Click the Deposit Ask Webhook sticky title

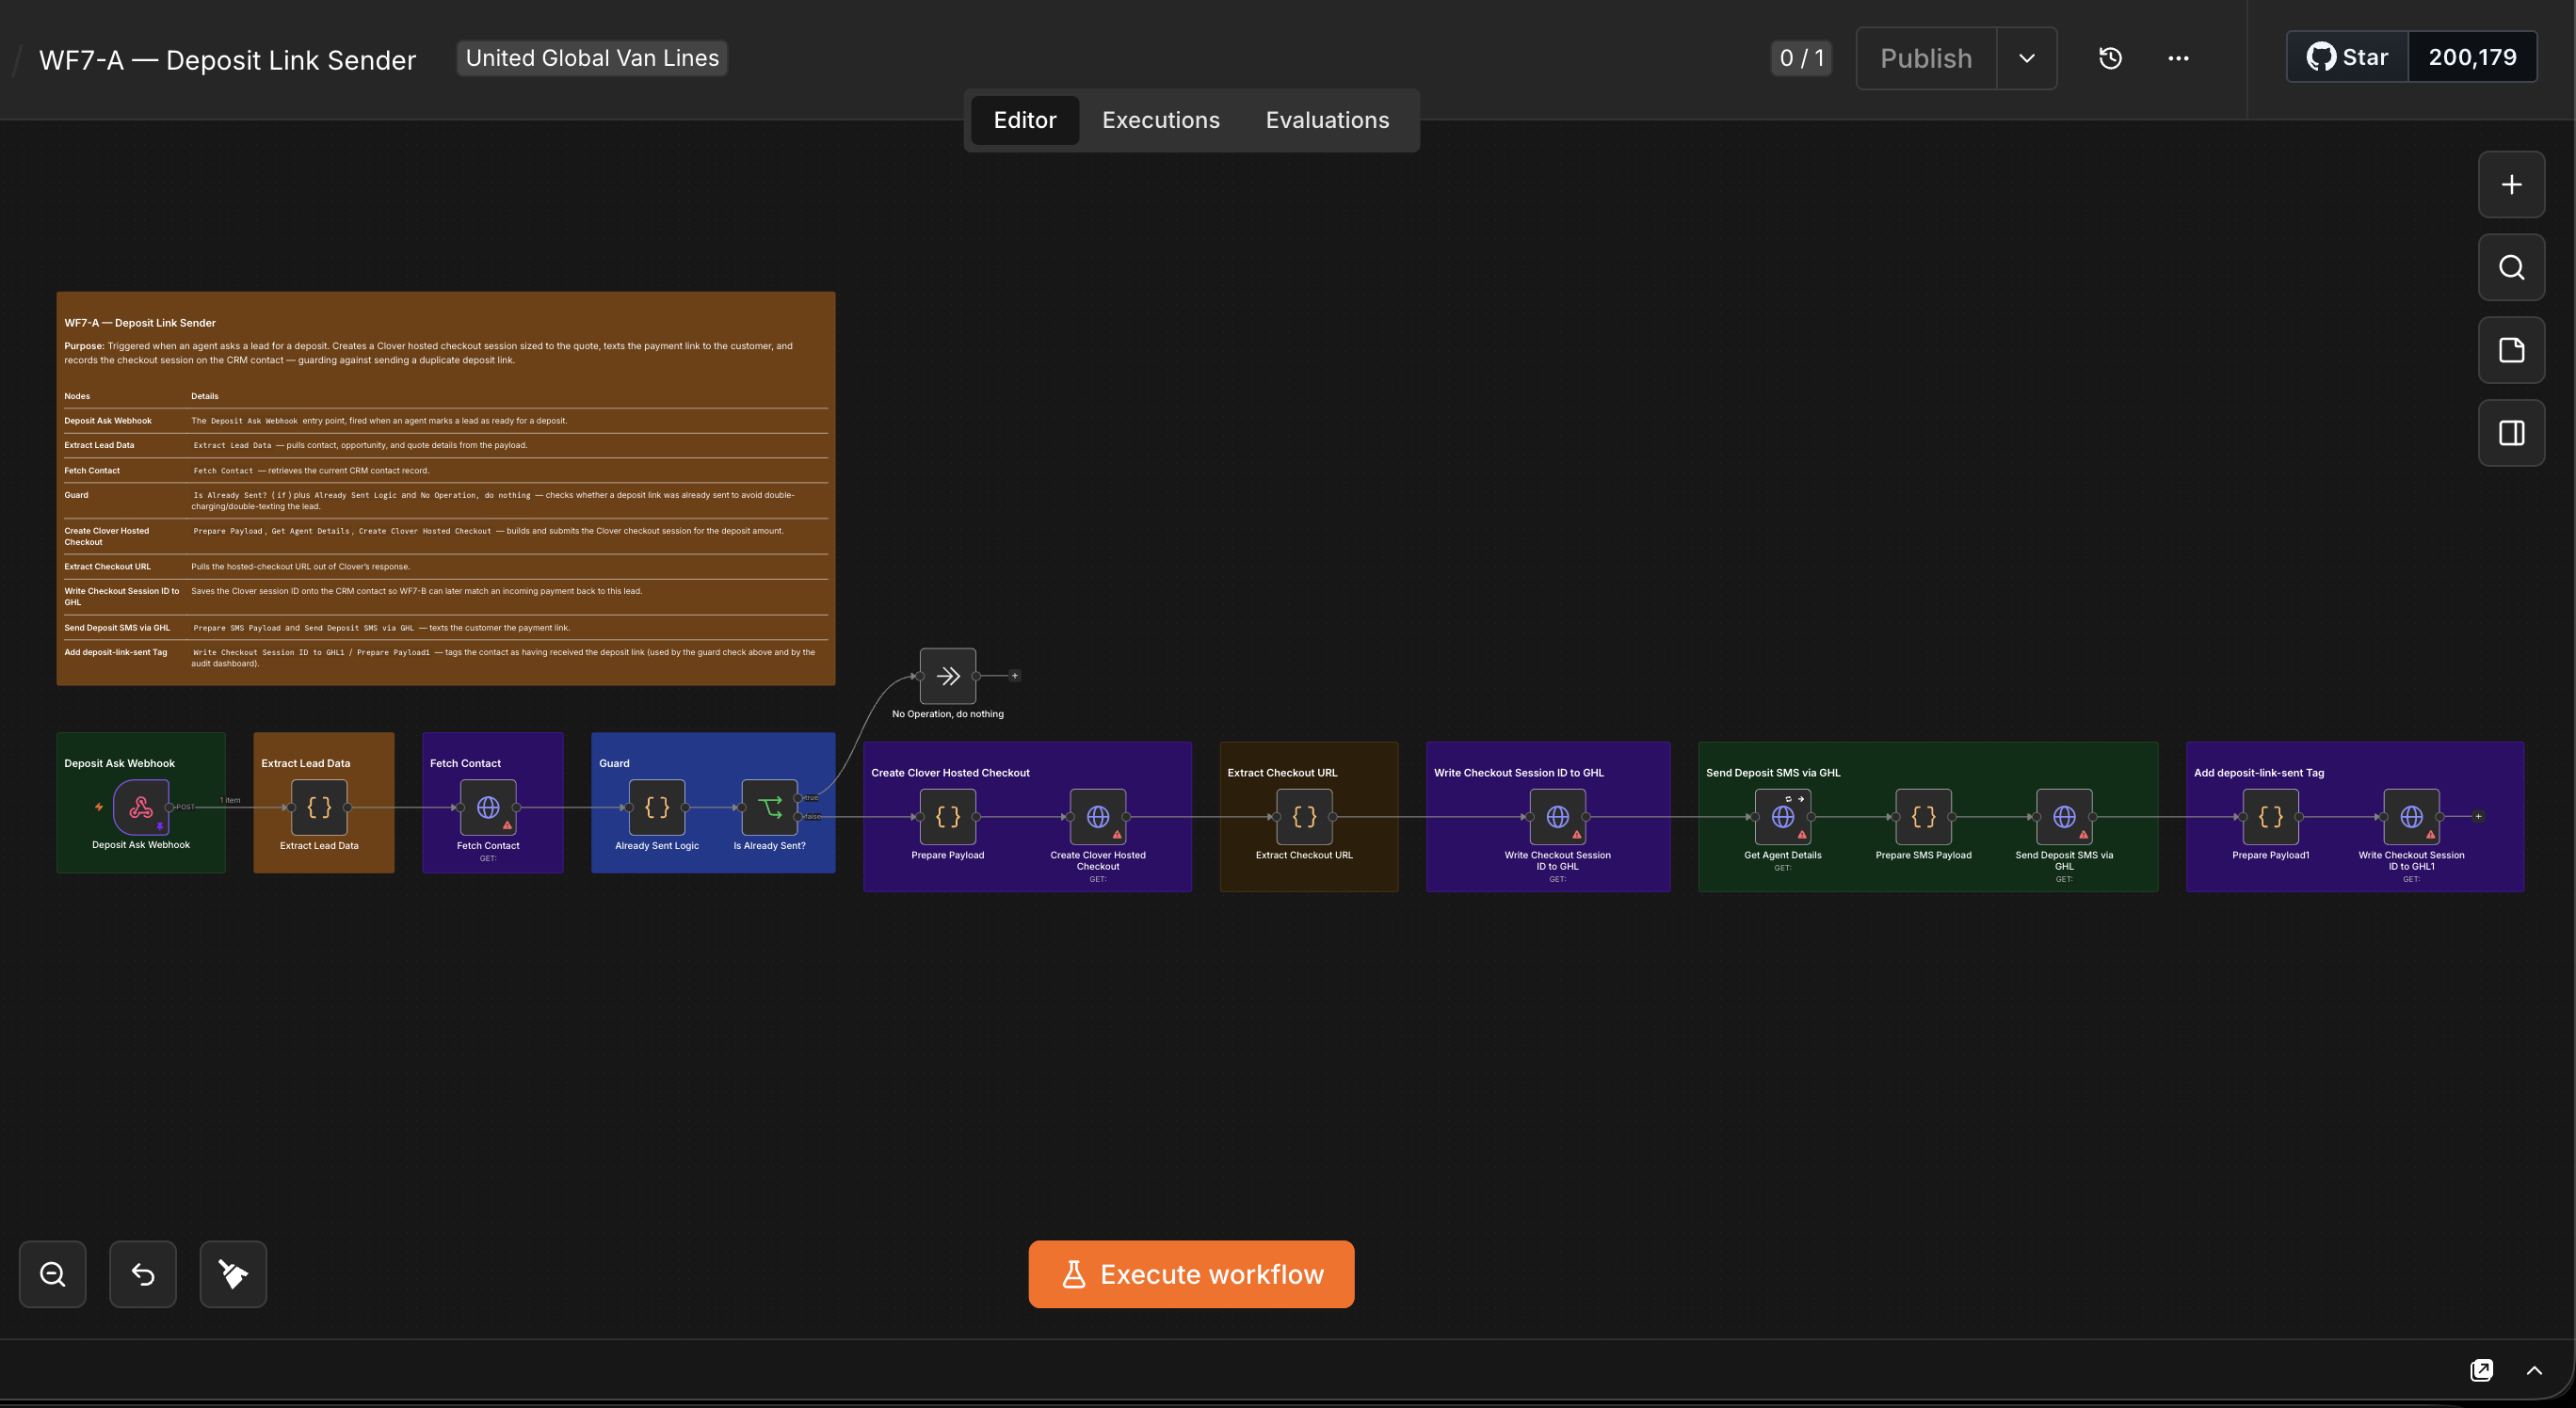119,763
